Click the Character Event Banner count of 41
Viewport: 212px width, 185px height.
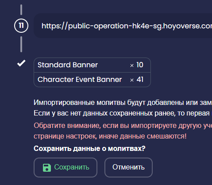[140, 80]
